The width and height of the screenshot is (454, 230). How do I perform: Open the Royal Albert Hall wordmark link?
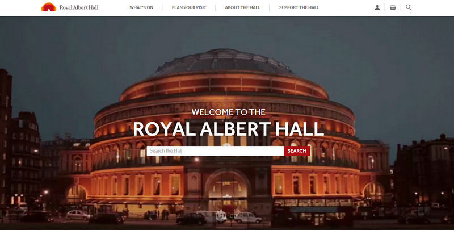79,7
